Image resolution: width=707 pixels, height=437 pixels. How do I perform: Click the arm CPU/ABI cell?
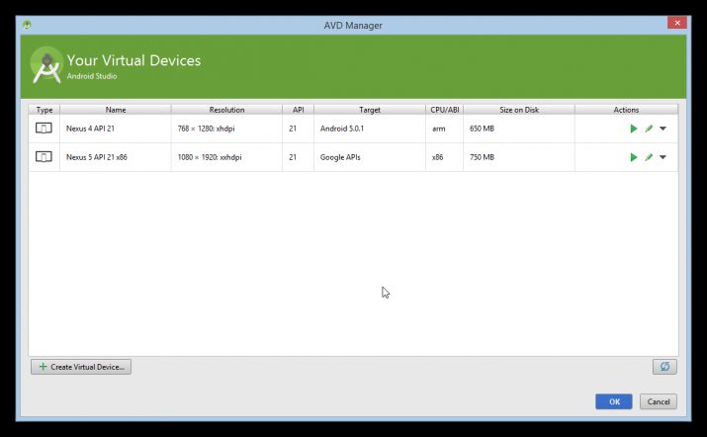445,129
